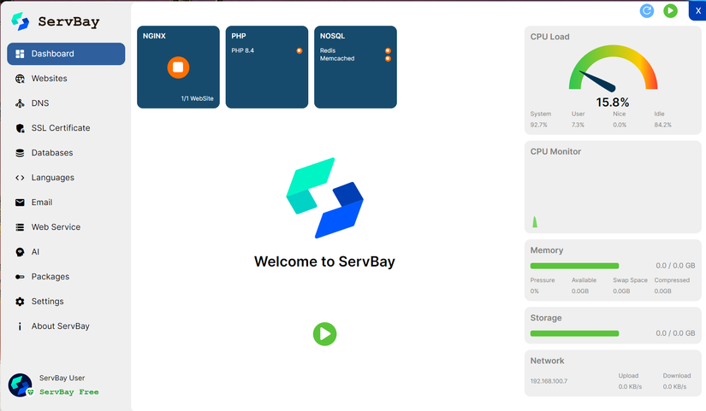Click the Email envelope icon
This screenshot has height=411, width=706.
point(20,203)
